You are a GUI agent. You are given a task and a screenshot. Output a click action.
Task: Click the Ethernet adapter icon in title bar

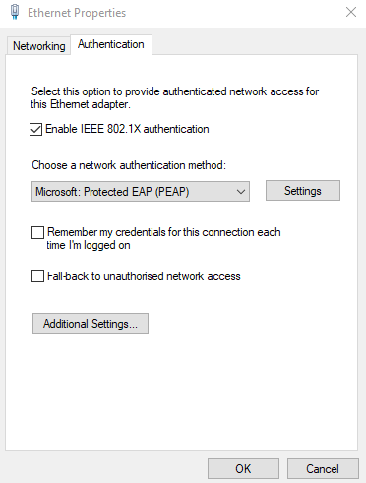15,13
